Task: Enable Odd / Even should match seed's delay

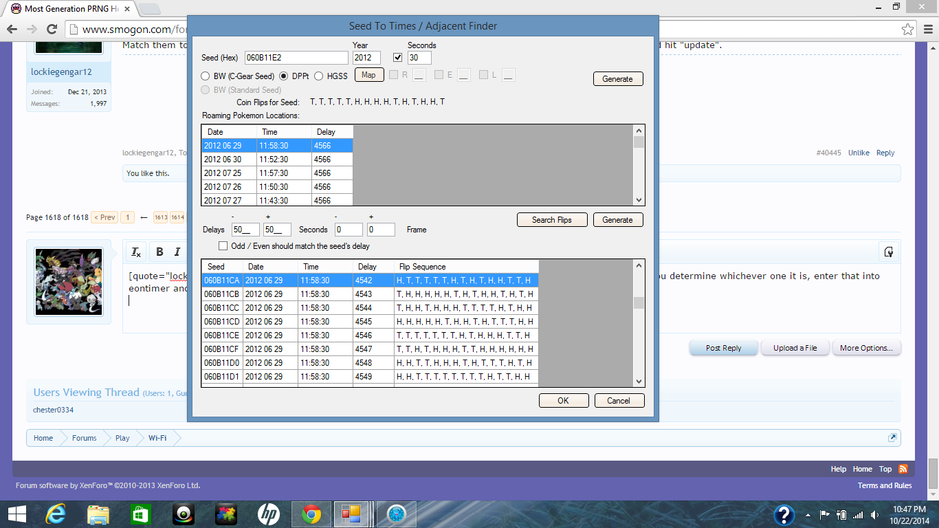Action: pyautogui.click(x=223, y=246)
